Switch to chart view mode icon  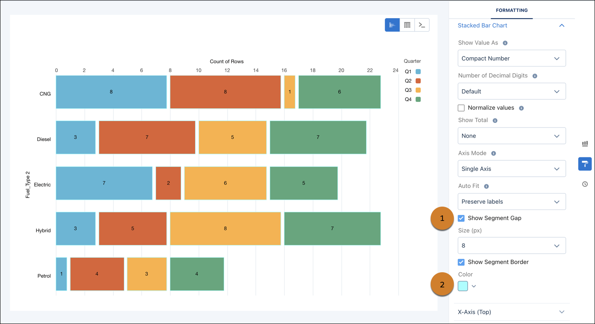pyautogui.click(x=392, y=25)
